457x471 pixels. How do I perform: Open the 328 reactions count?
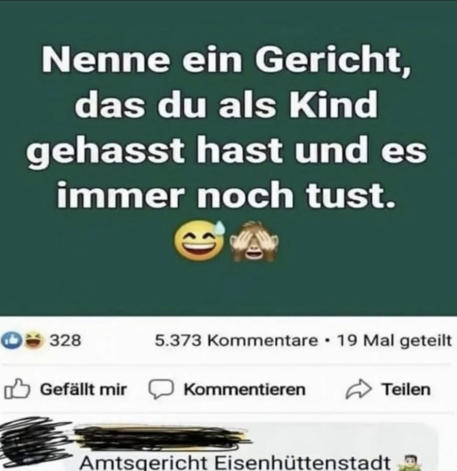[x=65, y=341]
